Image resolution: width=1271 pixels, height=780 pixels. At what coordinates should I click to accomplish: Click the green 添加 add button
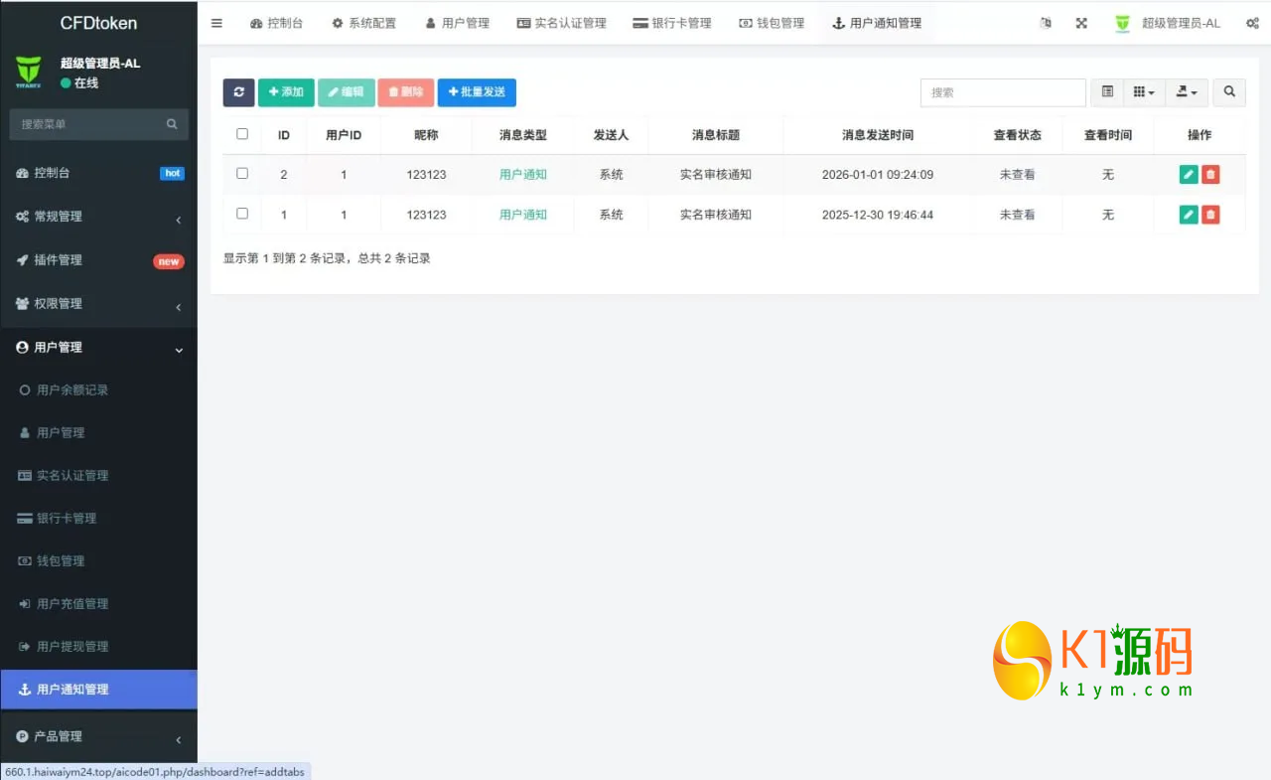pos(286,92)
